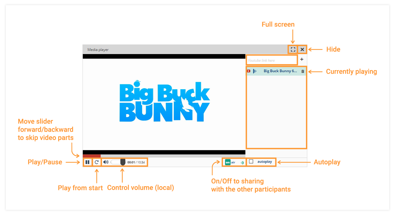Click the volume slider handle
The image size is (395, 215).
point(123,162)
